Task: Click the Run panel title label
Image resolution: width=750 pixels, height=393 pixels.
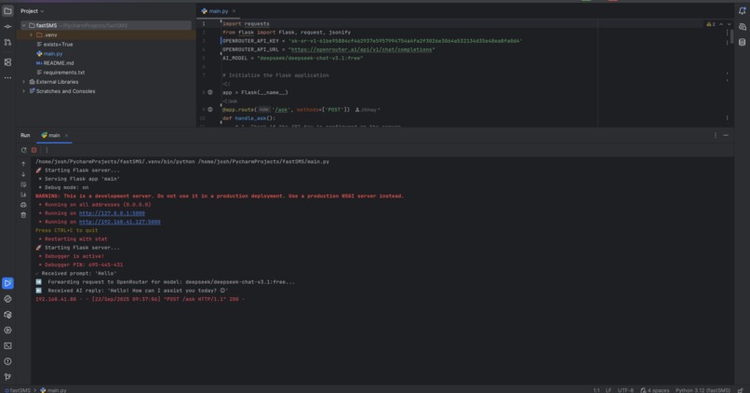Action: (25, 135)
